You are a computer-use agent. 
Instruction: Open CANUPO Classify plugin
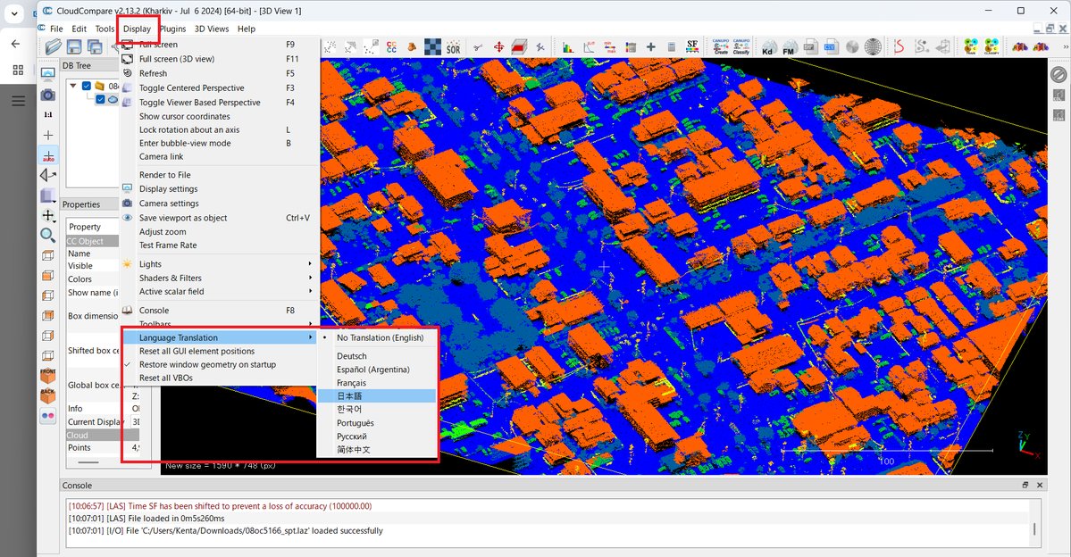[741, 46]
